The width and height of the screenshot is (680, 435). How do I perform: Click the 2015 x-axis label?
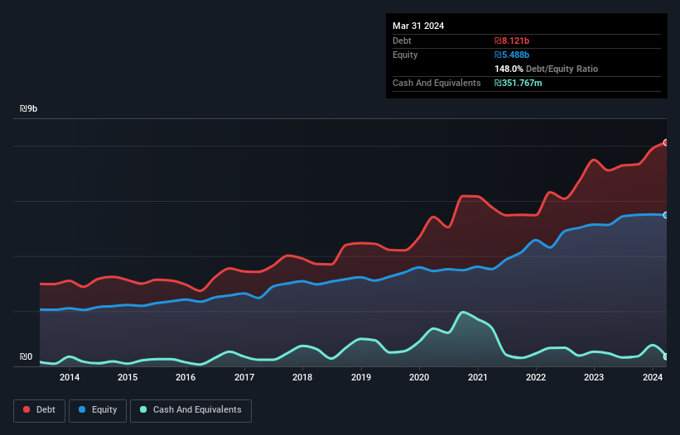coord(128,377)
